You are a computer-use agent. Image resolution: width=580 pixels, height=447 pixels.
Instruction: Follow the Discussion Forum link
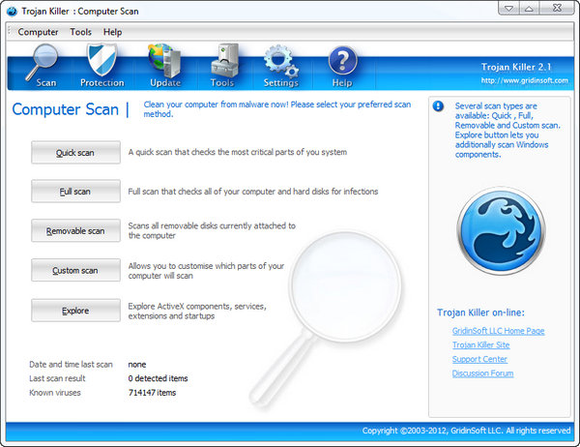[x=482, y=373]
